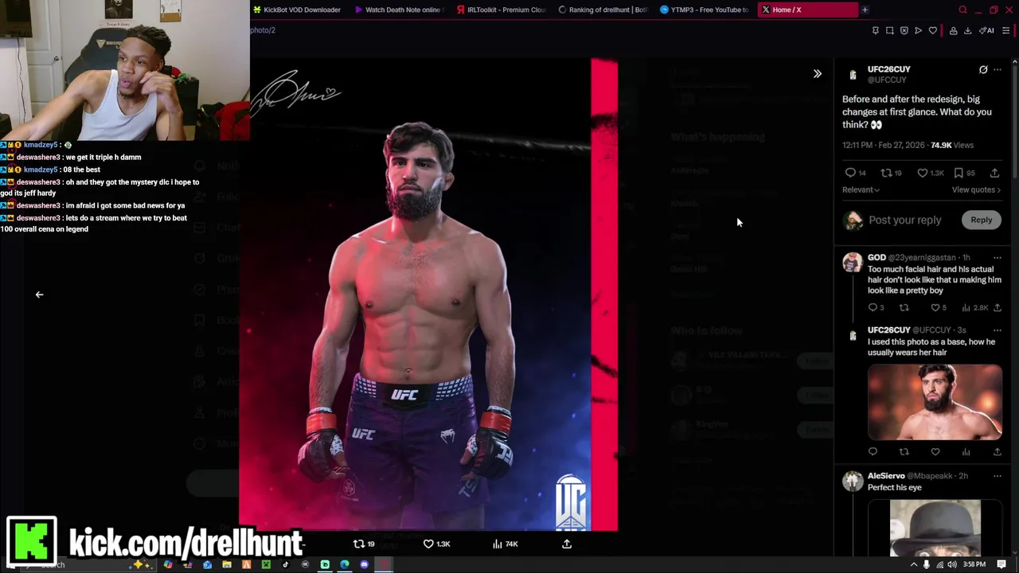Open more options on GOD's reply
1019x573 pixels.
(998, 258)
